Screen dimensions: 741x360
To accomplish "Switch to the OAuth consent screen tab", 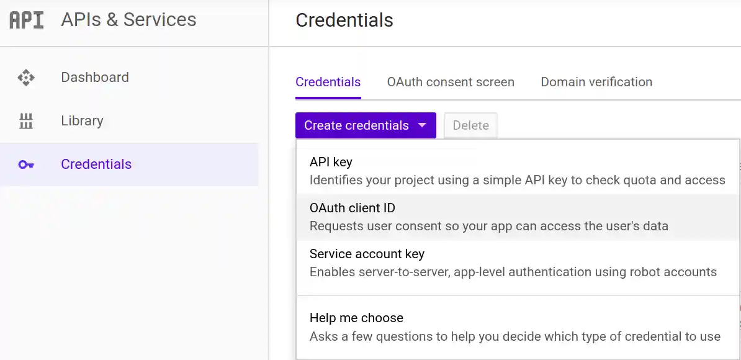I will 451,81.
